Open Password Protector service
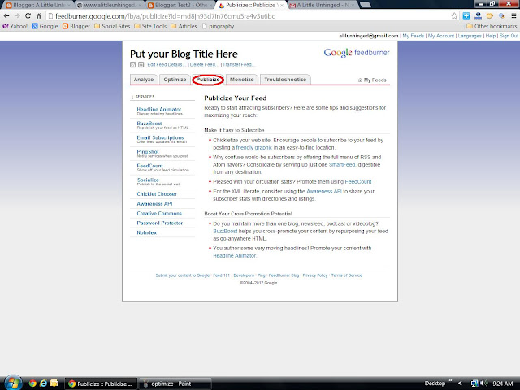The height and width of the screenshot is (390, 520). point(160,223)
